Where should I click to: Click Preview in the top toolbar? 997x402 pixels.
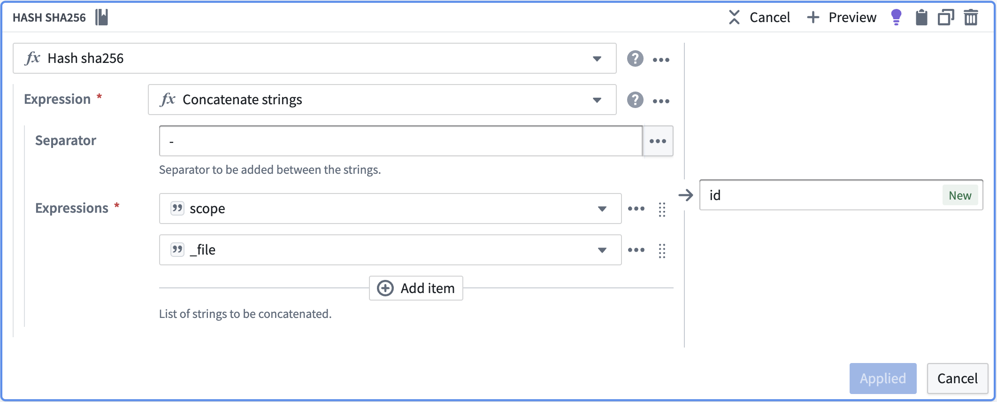841,17
